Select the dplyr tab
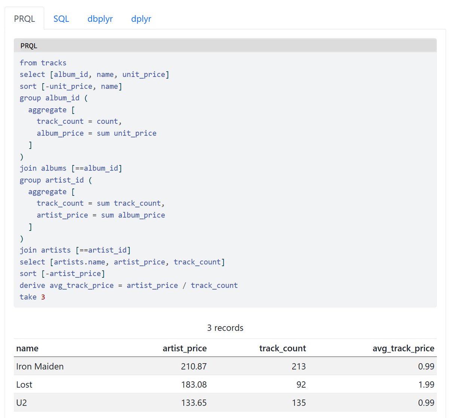 tap(141, 19)
